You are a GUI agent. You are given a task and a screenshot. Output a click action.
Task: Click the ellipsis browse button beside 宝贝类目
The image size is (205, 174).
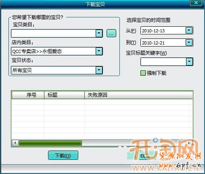coord(111,33)
